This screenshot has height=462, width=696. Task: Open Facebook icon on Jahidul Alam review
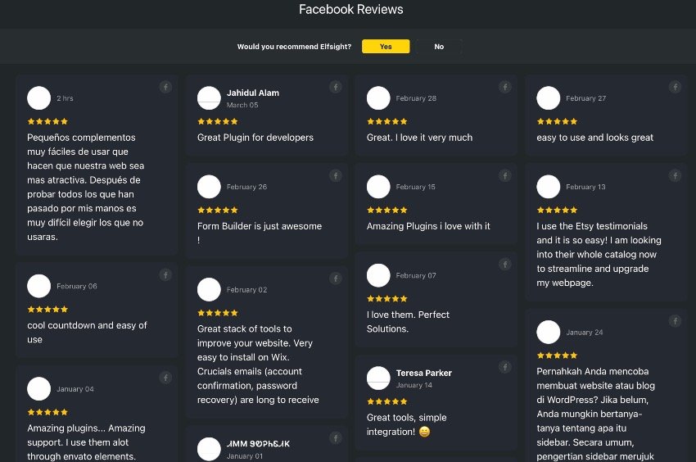(x=336, y=87)
